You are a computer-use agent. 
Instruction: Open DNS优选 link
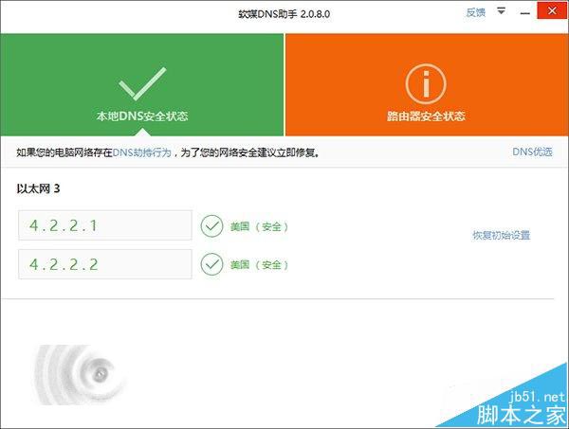532,152
